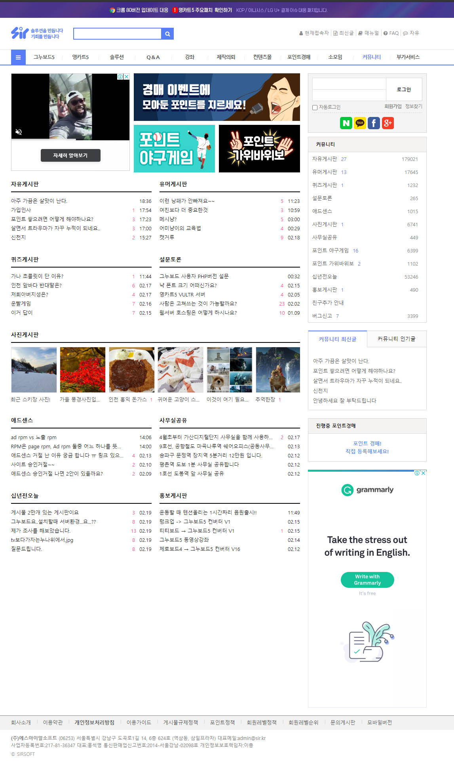Image resolution: width=454 pixels, height=763 pixels.
Task: Click the 로그인 button
Action: tap(404, 90)
